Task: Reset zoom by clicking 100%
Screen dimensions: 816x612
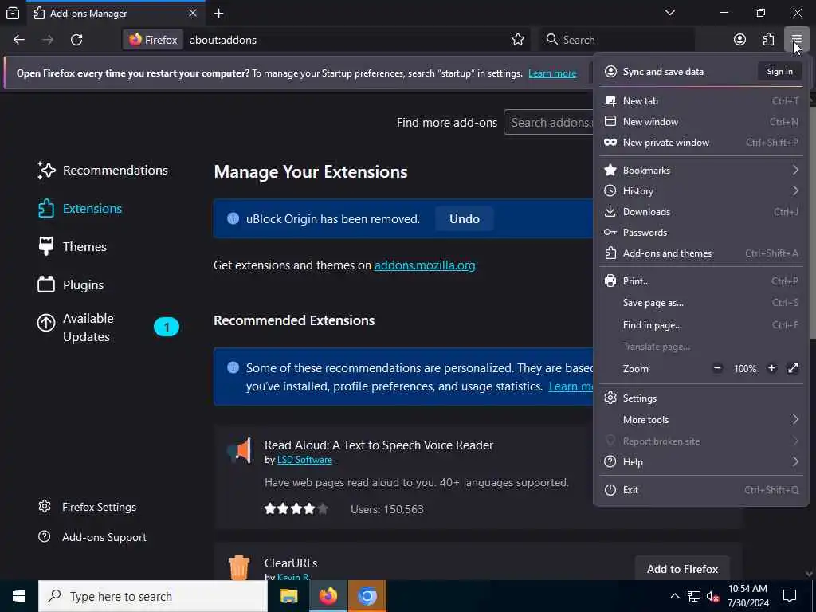Action: click(x=745, y=368)
